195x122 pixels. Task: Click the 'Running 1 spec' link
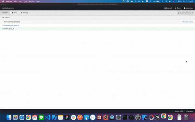(188, 22)
